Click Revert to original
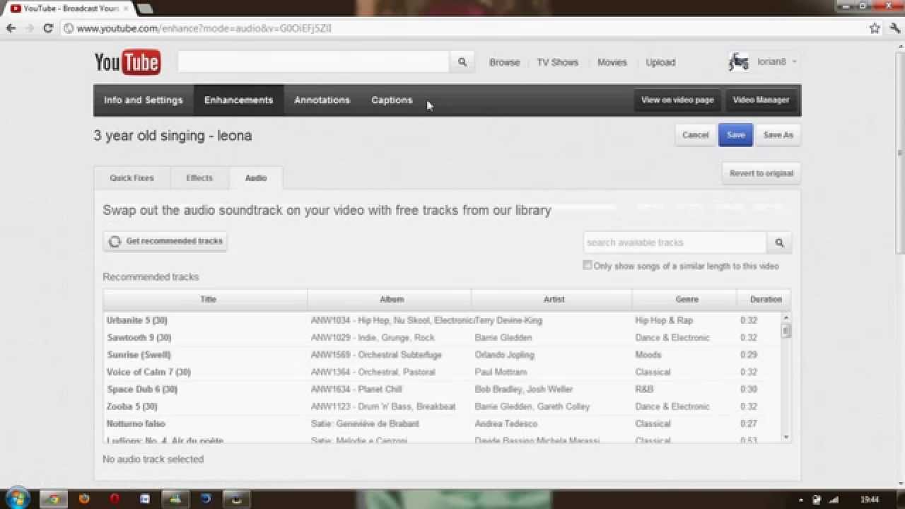905x509 pixels. pos(761,173)
